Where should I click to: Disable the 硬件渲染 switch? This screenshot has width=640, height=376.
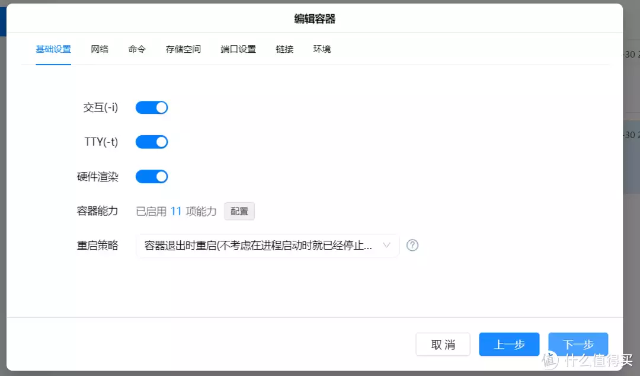152,177
